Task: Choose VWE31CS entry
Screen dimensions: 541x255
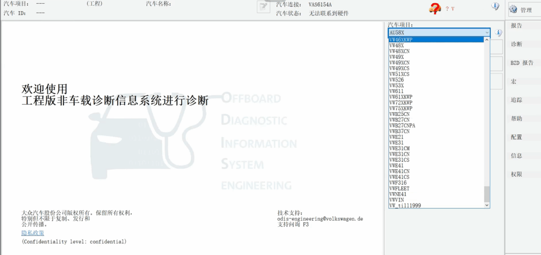Action: click(x=436, y=160)
